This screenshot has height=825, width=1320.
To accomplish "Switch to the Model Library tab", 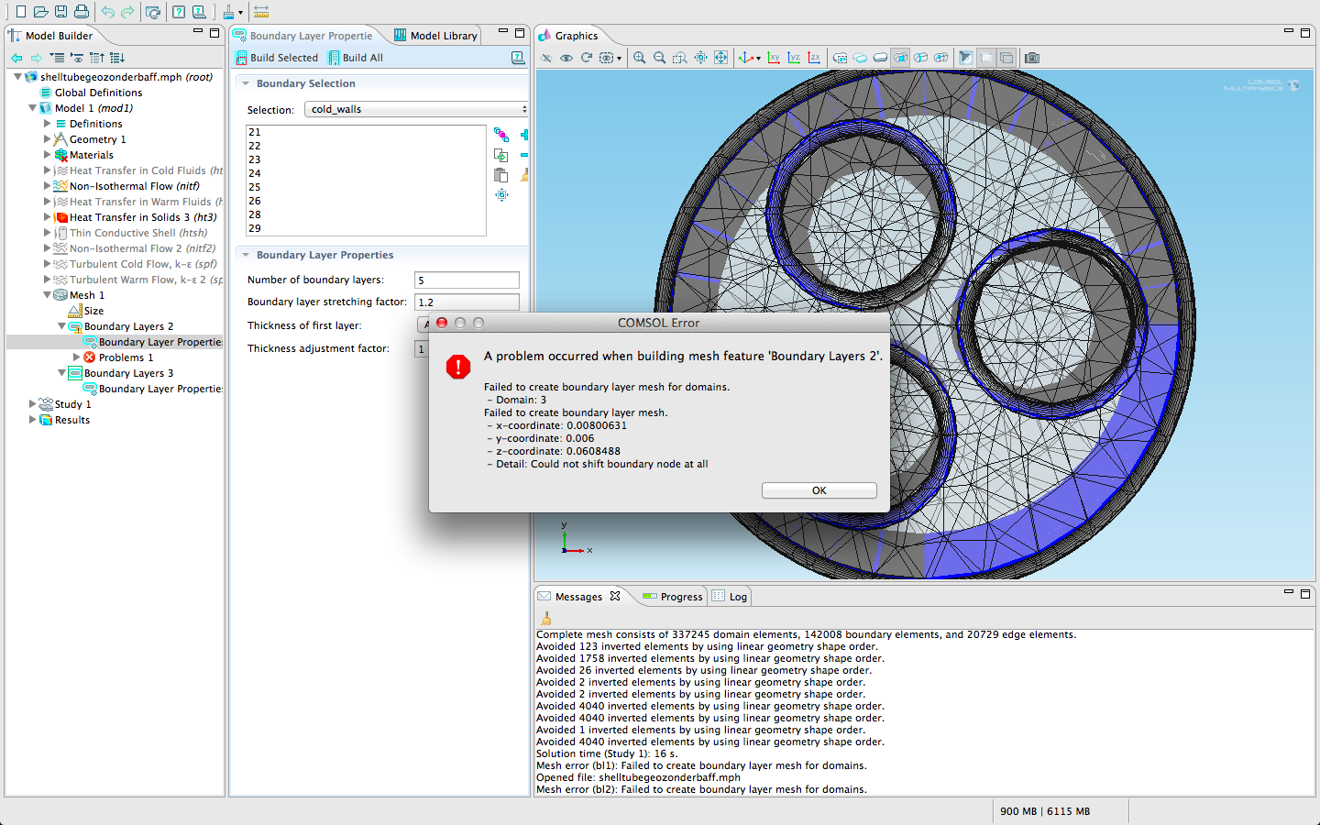I will coord(435,36).
